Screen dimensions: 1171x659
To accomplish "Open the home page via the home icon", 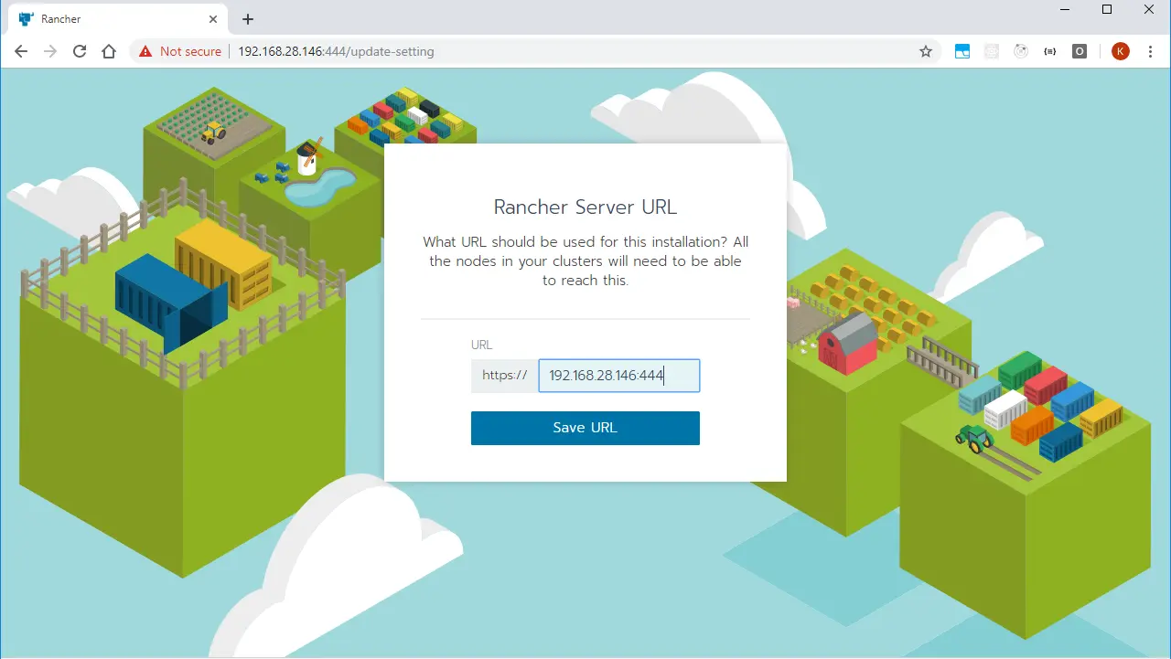I will 109,52.
